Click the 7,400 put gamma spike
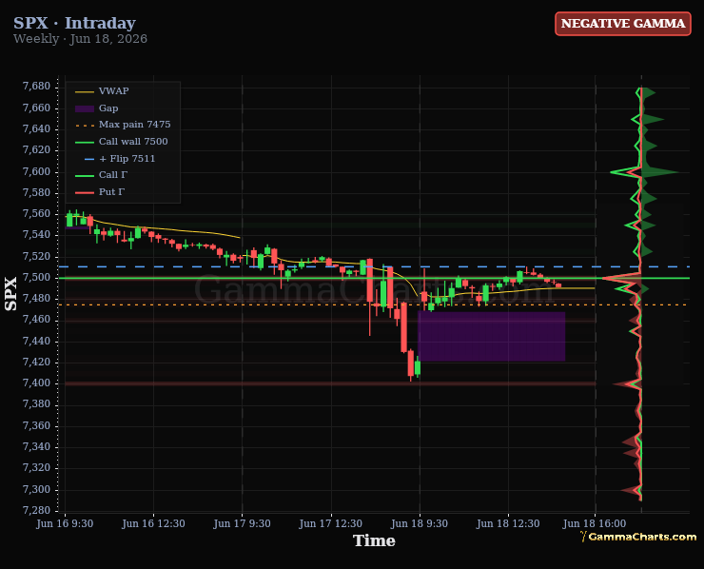The width and height of the screenshot is (704, 569). coord(628,383)
